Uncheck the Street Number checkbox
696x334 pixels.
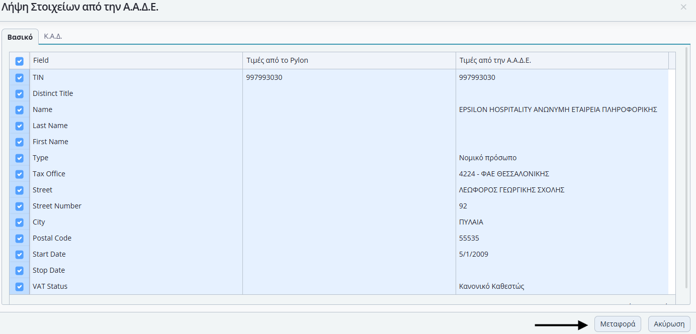(x=20, y=206)
